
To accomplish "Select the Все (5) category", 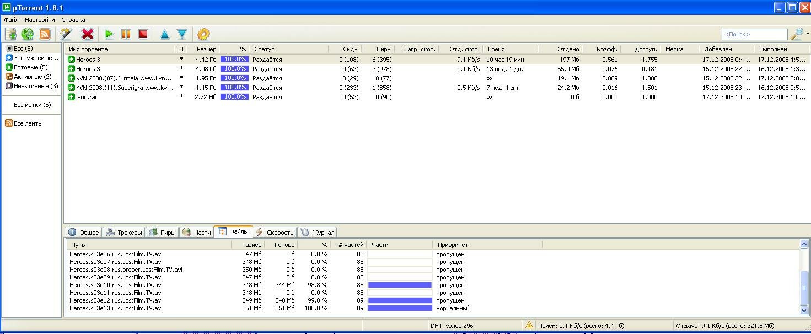I will (x=23, y=49).
